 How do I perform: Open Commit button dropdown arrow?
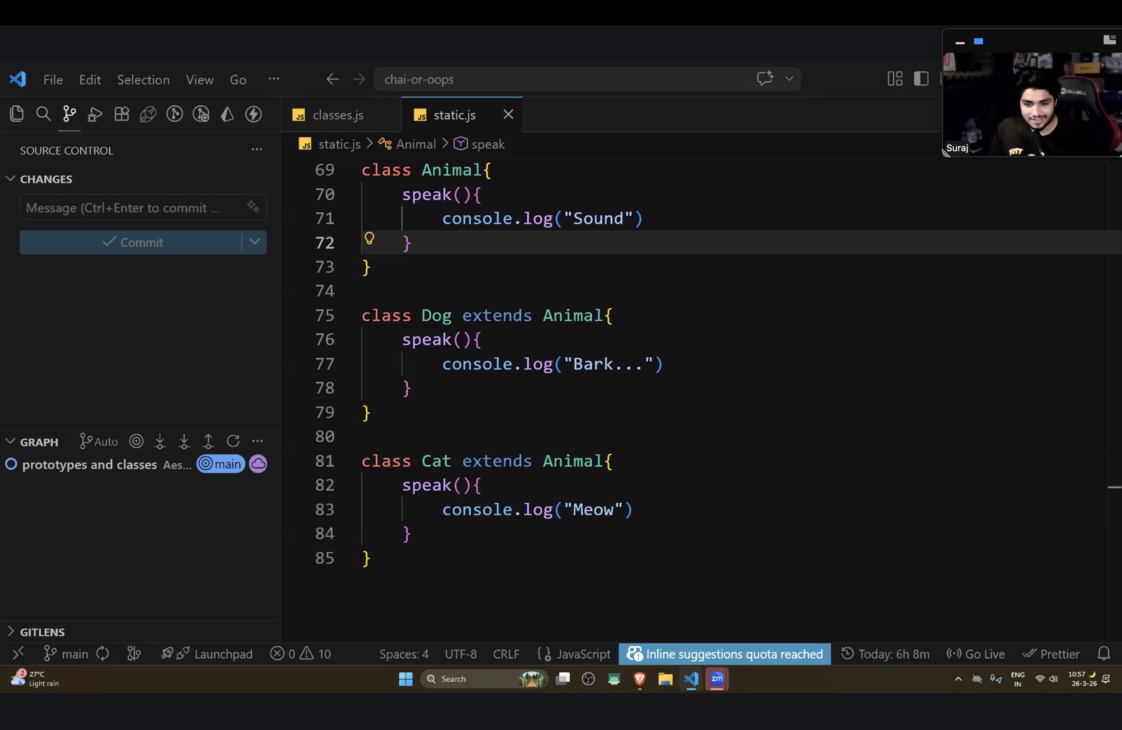255,242
